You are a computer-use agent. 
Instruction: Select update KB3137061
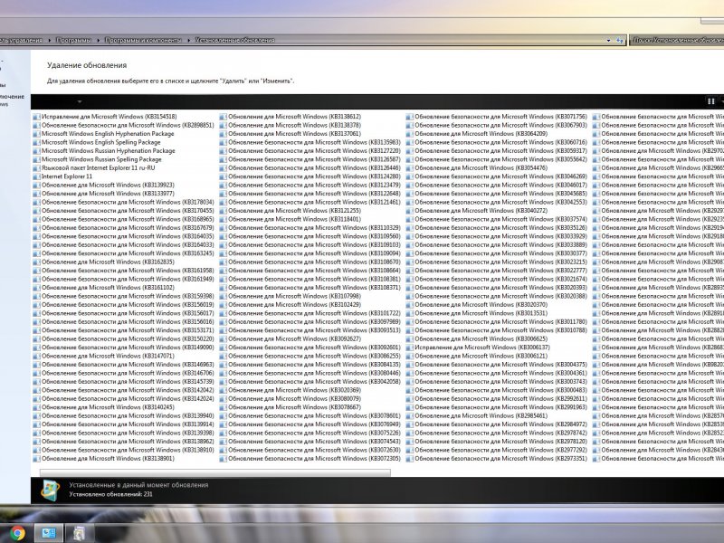(291, 134)
